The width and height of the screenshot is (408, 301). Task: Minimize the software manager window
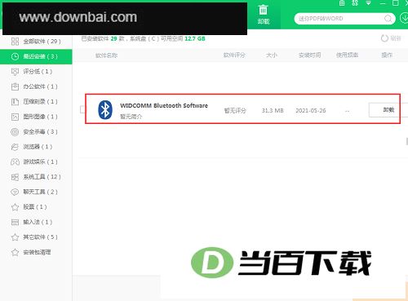pyautogui.click(x=383, y=3)
